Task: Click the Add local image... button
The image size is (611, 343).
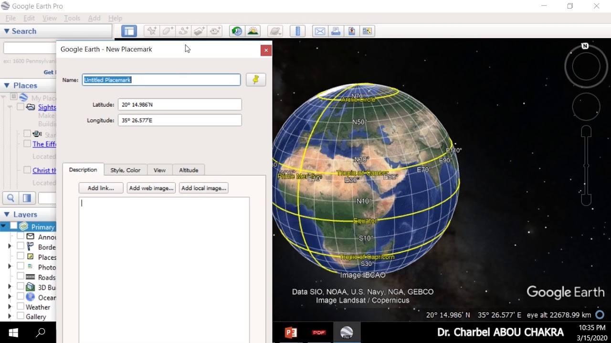Action: coord(204,188)
